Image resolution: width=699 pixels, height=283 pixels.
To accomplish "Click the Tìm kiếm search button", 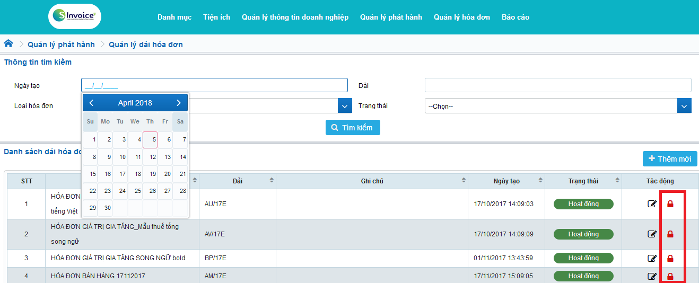I will tap(353, 128).
